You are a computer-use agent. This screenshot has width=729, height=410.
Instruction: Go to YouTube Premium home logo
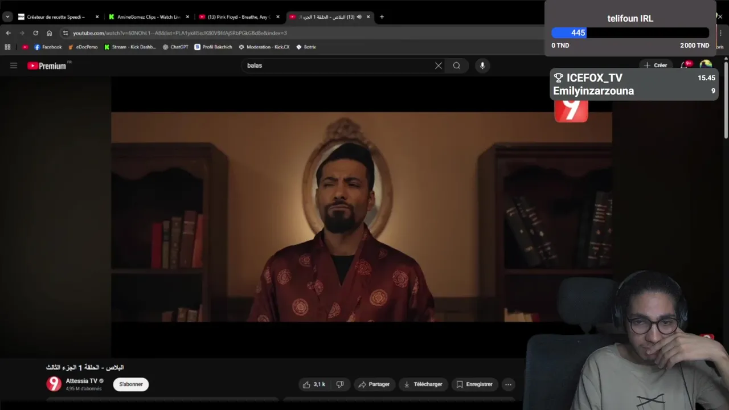click(x=47, y=65)
